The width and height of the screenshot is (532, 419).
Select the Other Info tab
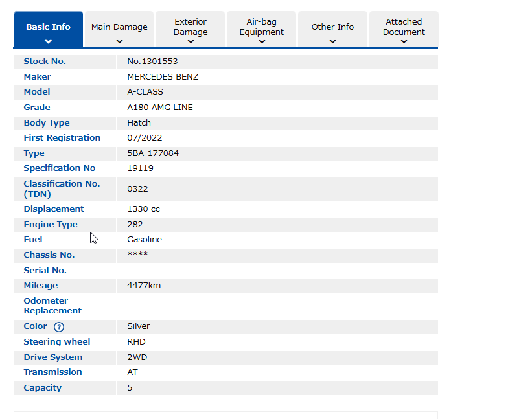[332, 27]
